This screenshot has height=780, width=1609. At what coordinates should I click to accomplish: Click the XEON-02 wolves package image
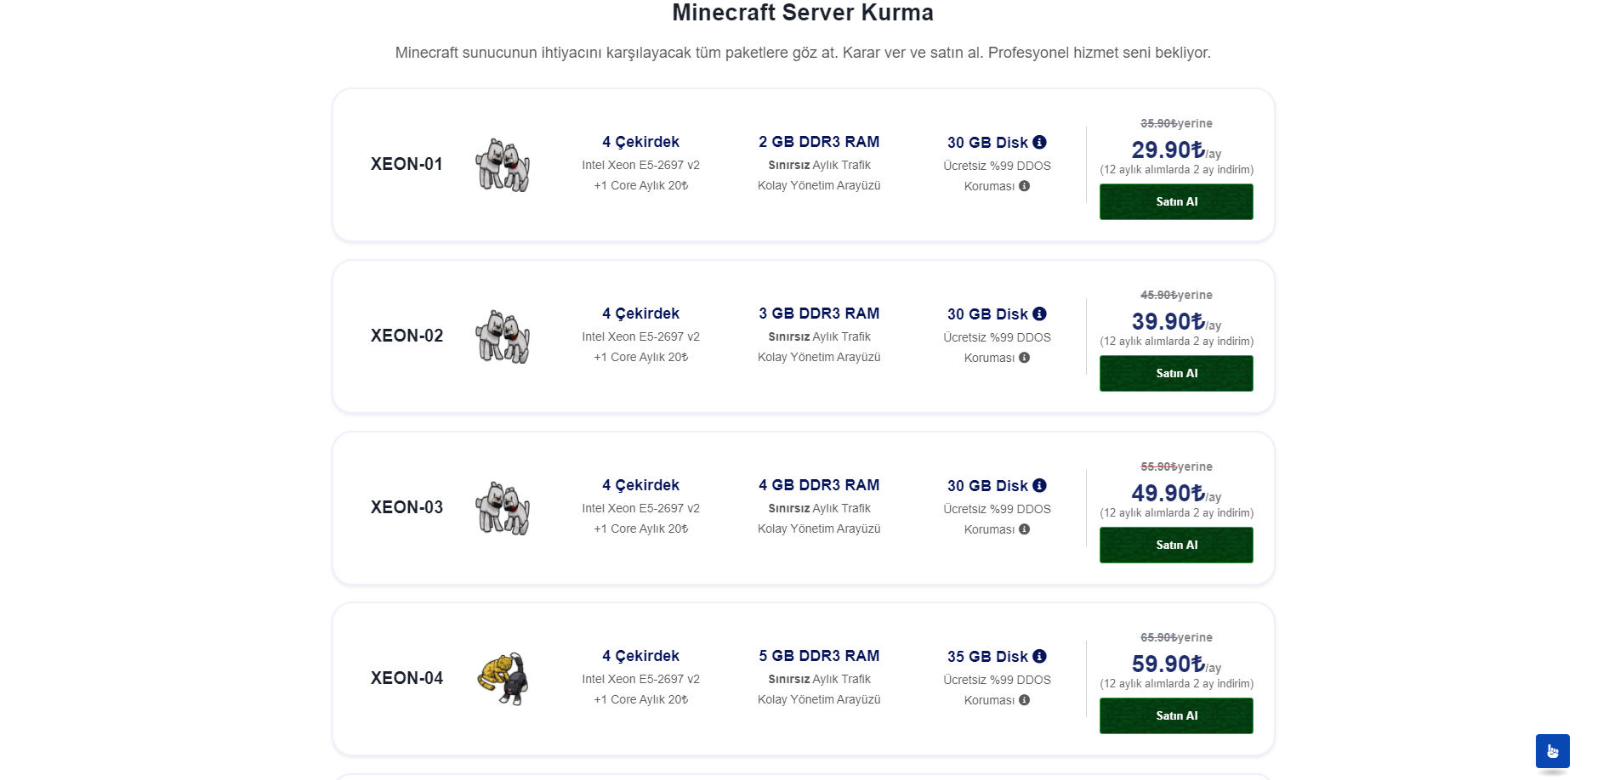[x=503, y=336]
